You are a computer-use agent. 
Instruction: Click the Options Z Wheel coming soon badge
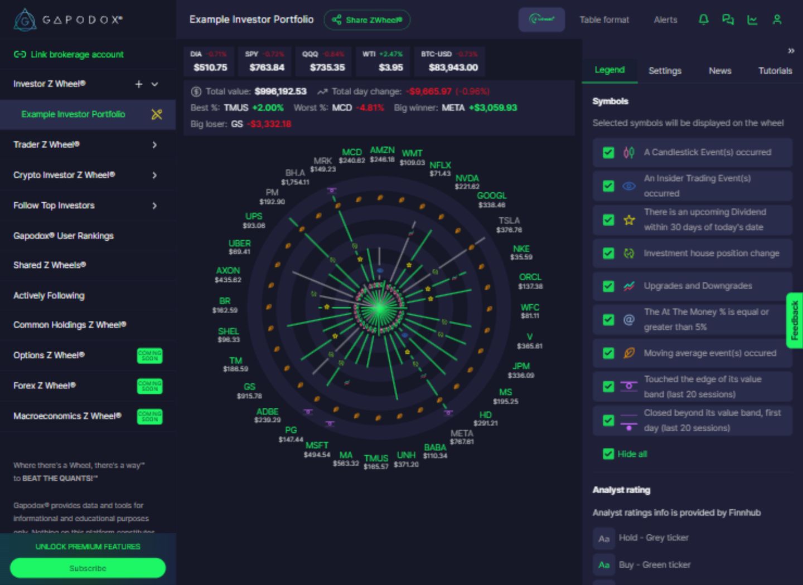149,355
